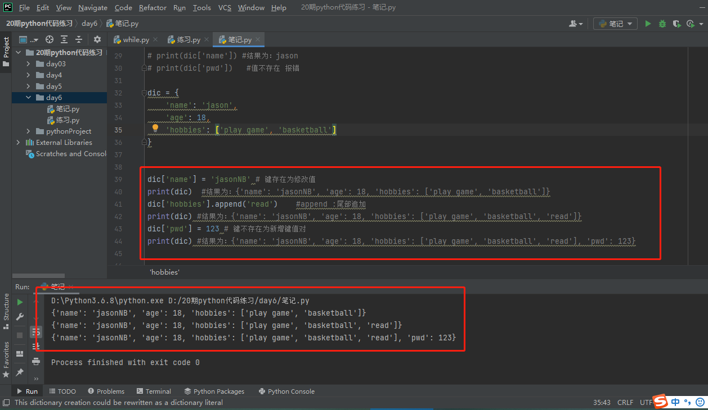Open the Project side tool window

click(x=6, y=51)
